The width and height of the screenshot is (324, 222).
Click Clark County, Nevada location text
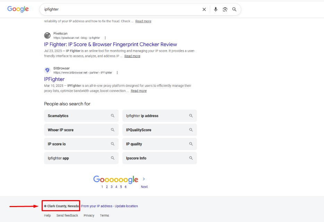coord(63,206)
